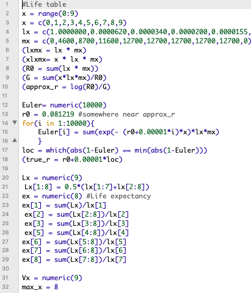
Task: Click the 'which(abs(1-Euler)' expression
Action: tap(82, 150)
